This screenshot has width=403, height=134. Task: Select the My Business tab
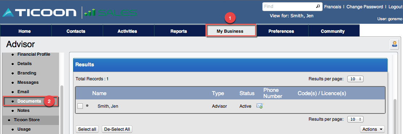(x=230, y=31)
